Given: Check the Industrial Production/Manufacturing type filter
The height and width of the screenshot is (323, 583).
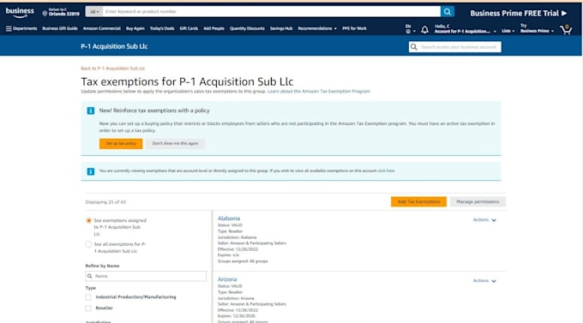Looking at the screenshot, I should click(x=88, y=297).
